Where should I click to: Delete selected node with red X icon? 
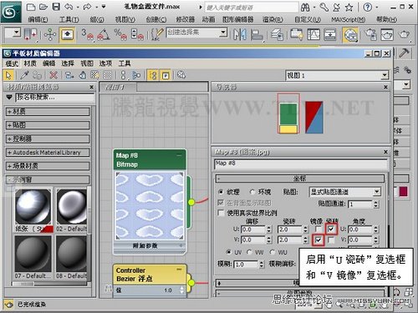pos(54,75)
